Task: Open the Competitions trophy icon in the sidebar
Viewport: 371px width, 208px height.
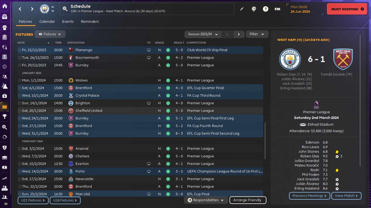Action: pos(5,116)
